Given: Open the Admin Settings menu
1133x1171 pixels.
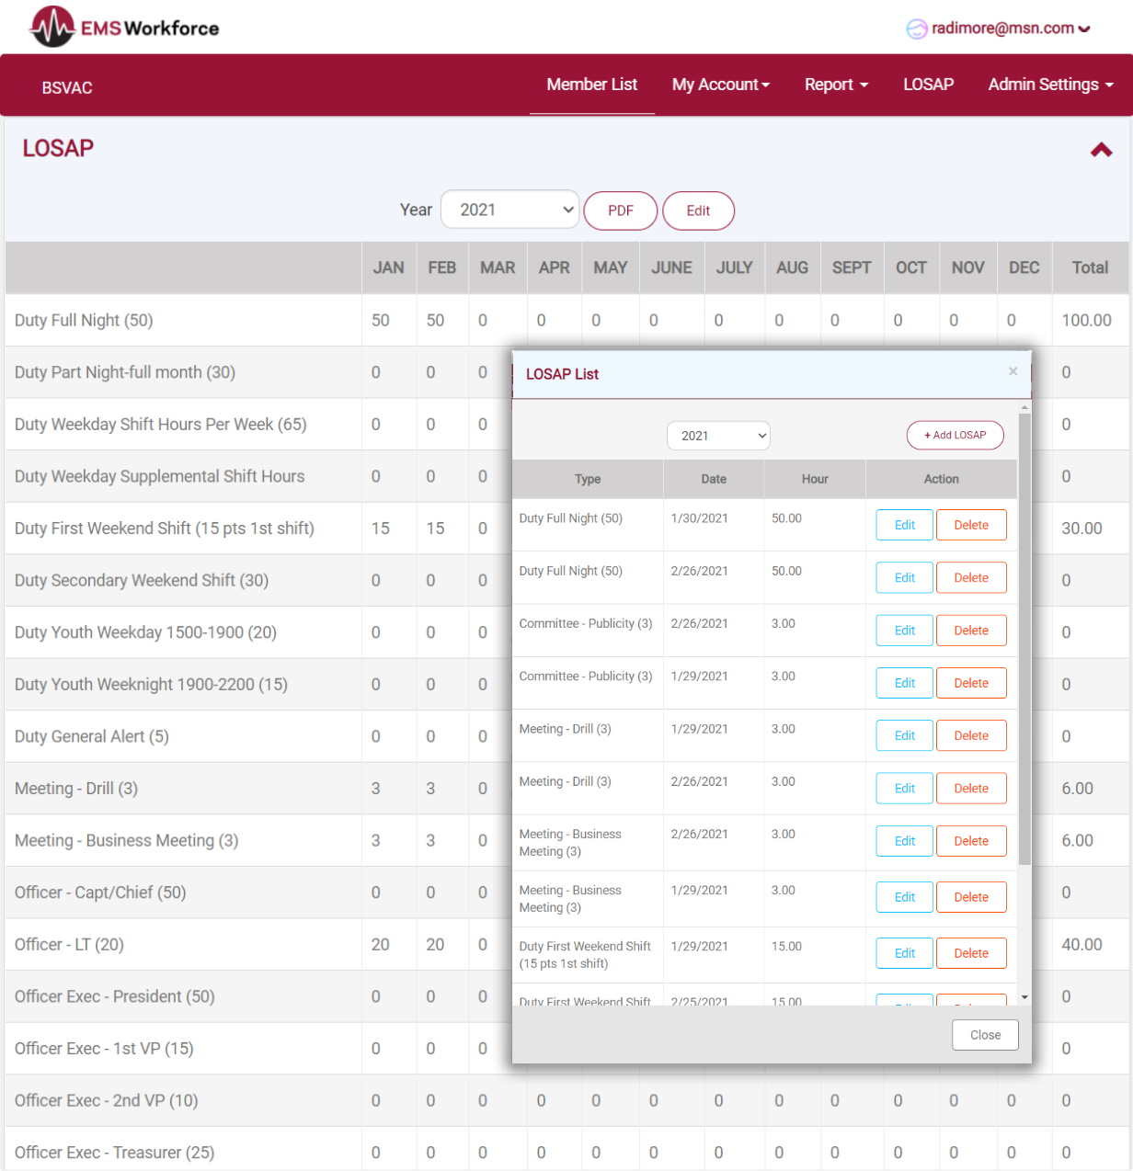Looking at the screenshot, I should pyautogui.click(x=1050, y=85).
